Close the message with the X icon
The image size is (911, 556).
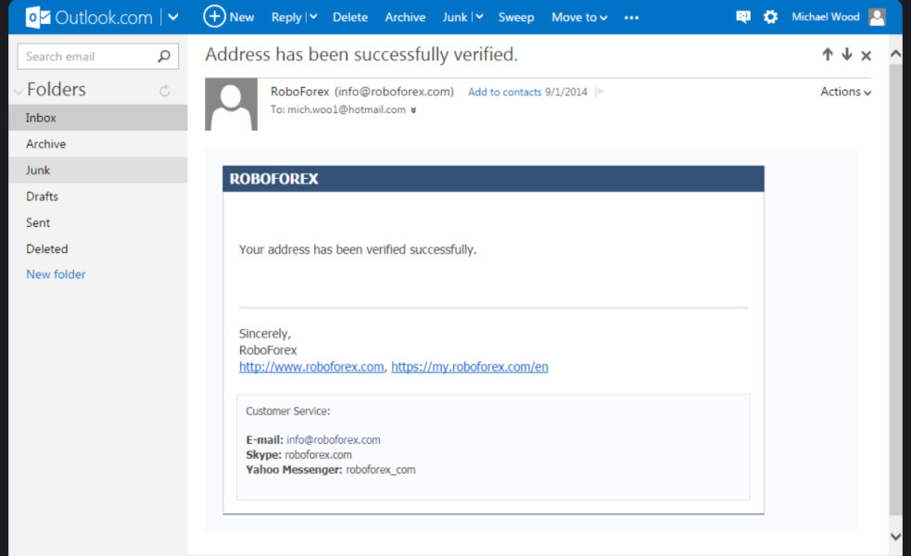(866, 56)
